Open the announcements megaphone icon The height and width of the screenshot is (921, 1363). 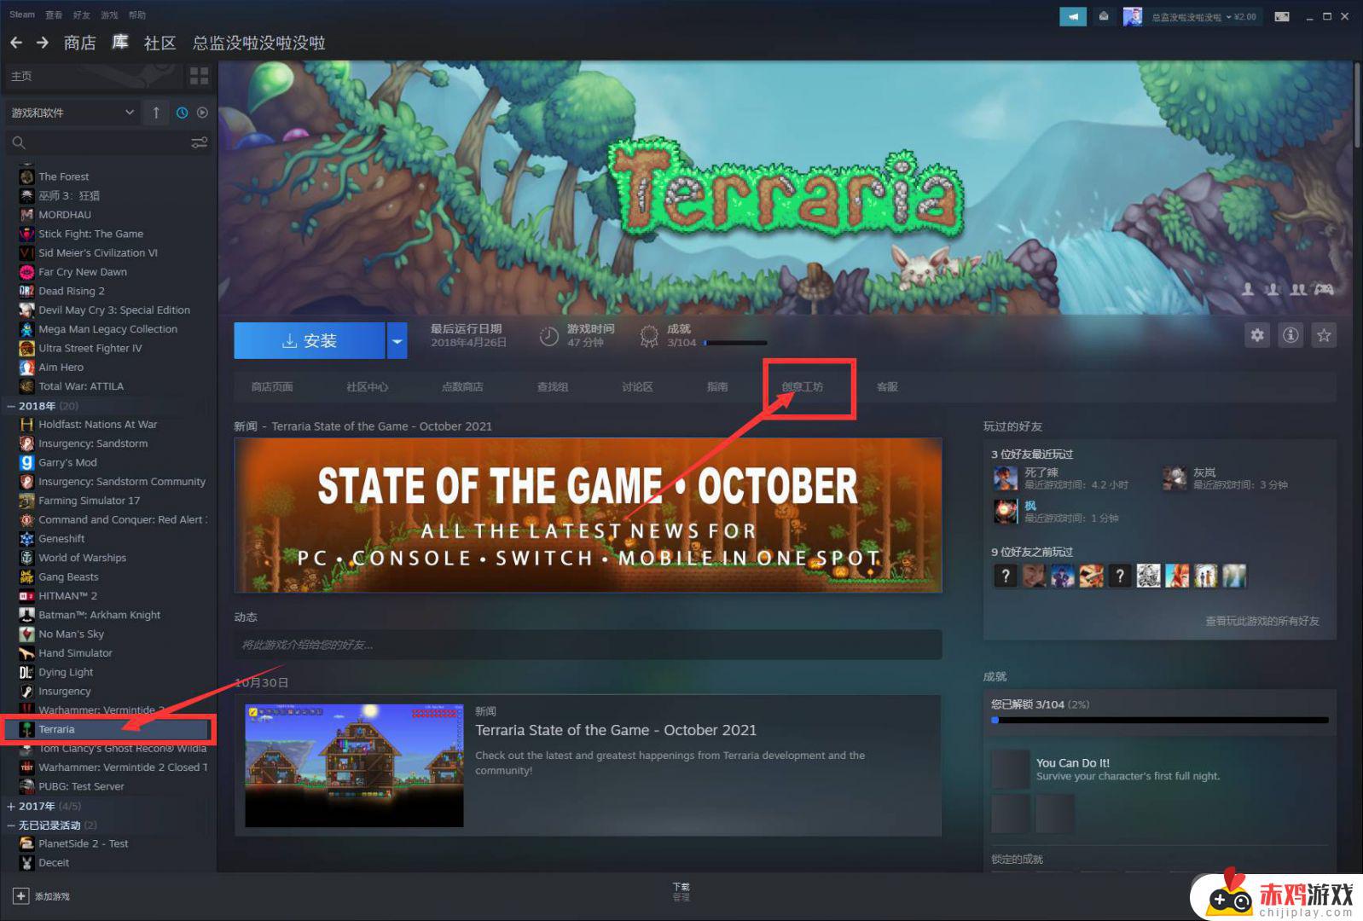[x=1073, y=16]
